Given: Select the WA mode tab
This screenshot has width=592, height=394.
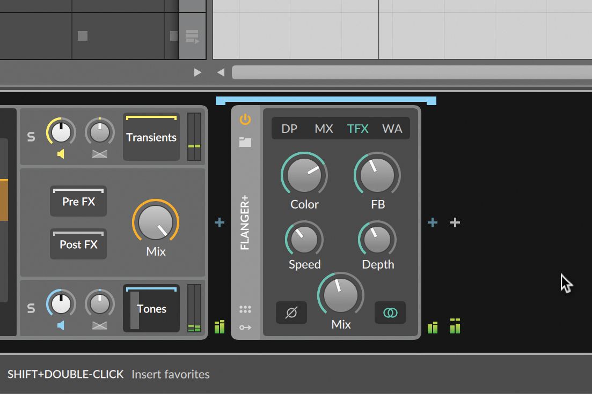Looking at the screenshot, I should (x=392, y=129).
